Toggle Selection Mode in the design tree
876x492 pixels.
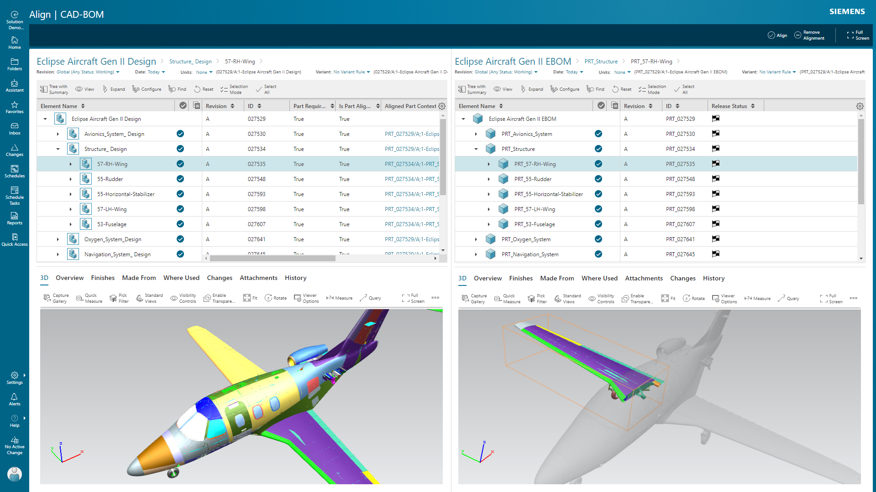(234, 89)
